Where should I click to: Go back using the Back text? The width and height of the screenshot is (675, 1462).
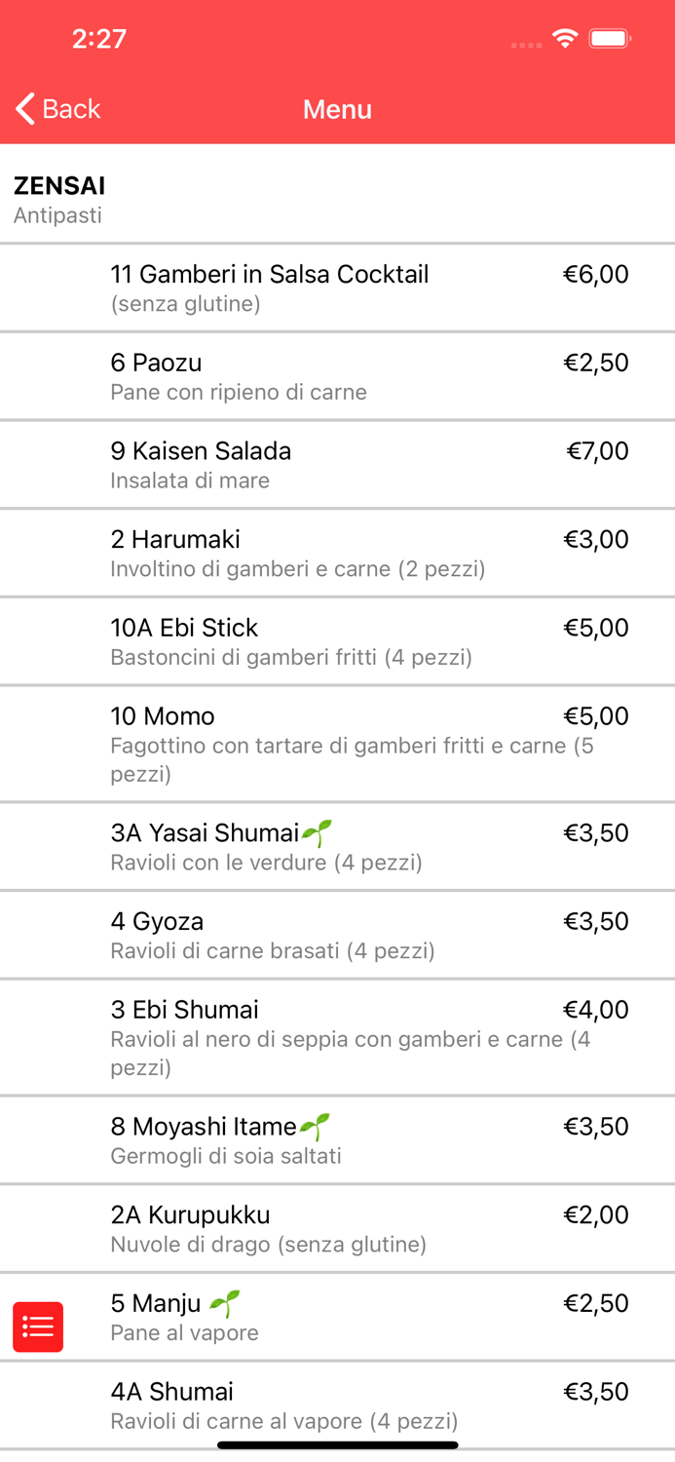tap(71, 109)
